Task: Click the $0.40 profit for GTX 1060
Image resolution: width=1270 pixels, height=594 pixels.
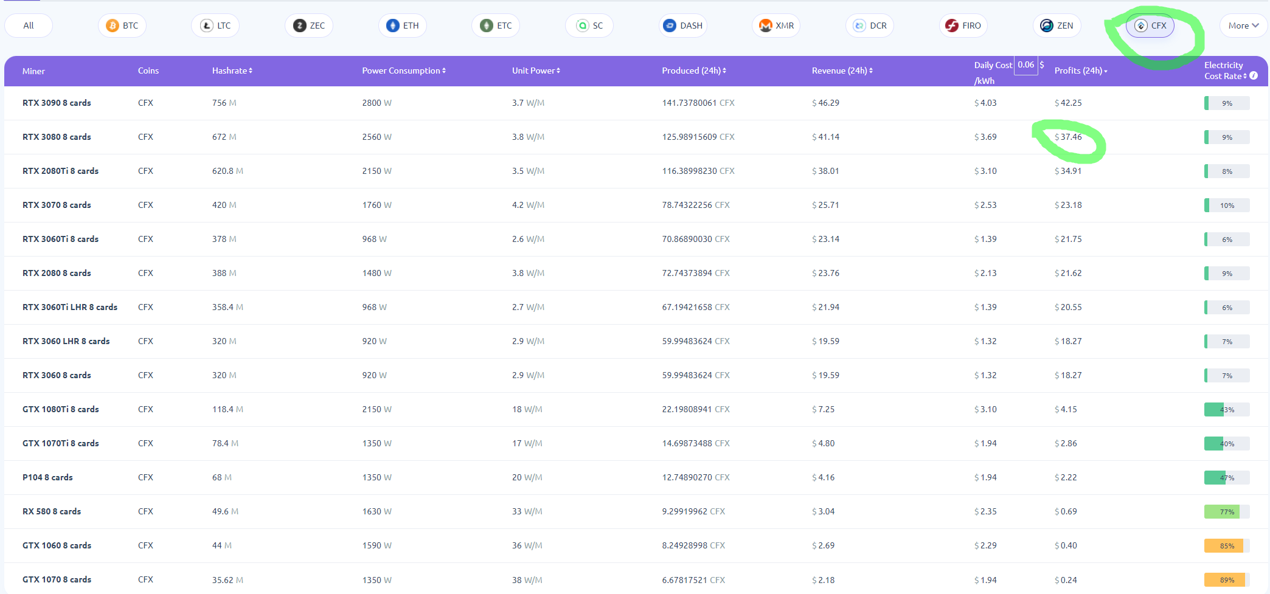Action: [1066, 545]
